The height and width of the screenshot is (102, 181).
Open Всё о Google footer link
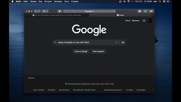[x=39, y=90]
